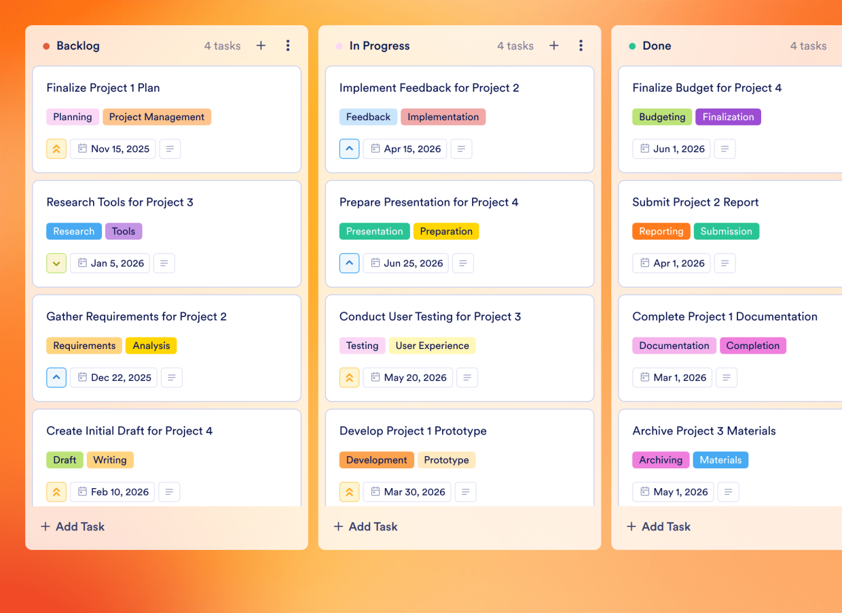Open the kebab menu of the In Progress column
Image resolution: width=842 pixels, height=613 pixels.
click(x=581, y=45)
